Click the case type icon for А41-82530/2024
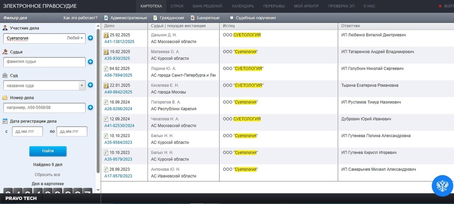This screenshot has height=204, width=454. coord(106,119)
